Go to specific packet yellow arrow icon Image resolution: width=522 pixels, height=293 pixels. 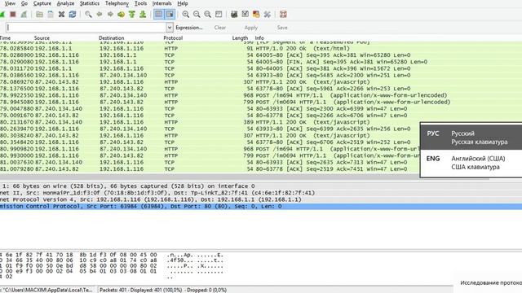click(122, 15)
